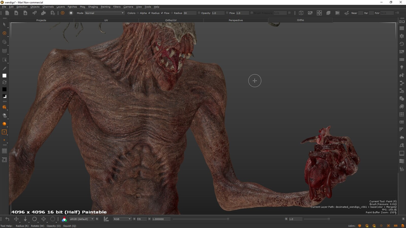Screen dimensions: 406x228
Task: Switch to the Perspective tab
Action: tap(236, 20)
